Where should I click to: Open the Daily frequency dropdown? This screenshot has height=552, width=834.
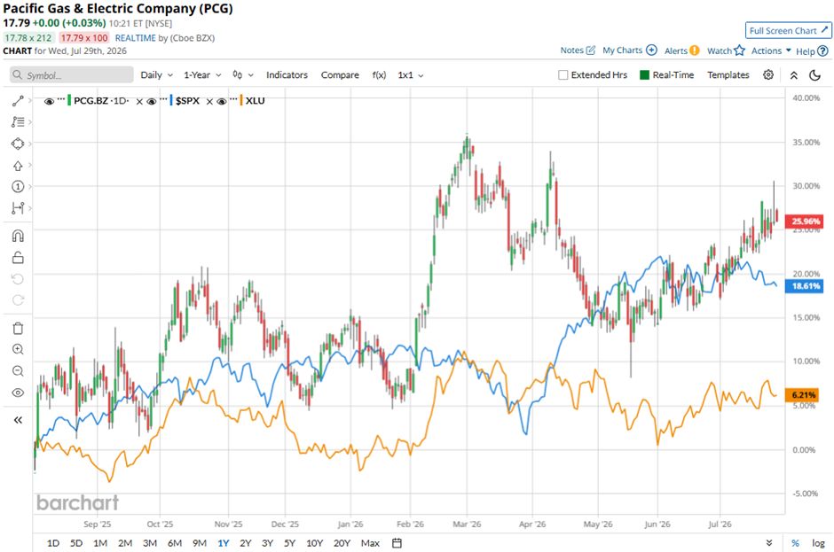(x=156, y=75)
